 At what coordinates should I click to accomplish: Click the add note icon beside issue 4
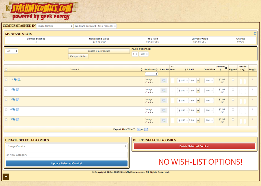coord(18,110)
